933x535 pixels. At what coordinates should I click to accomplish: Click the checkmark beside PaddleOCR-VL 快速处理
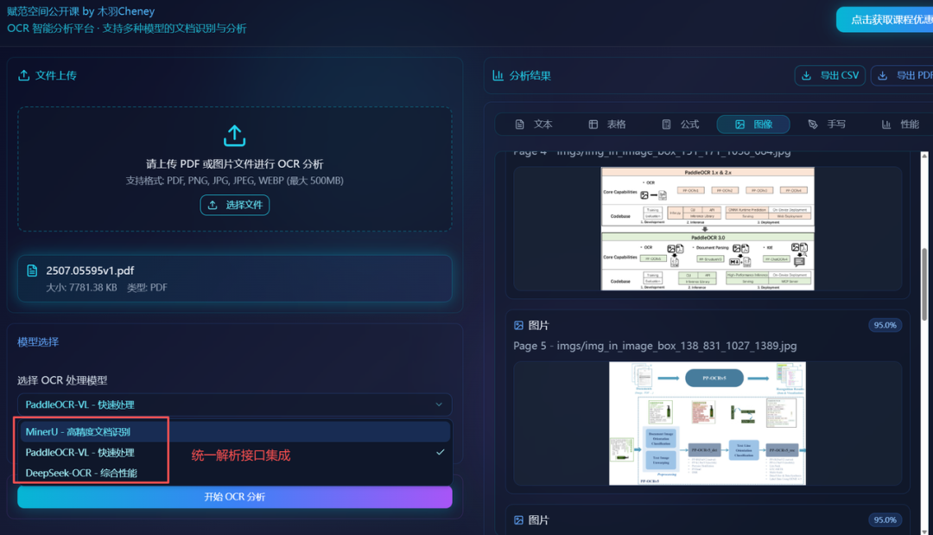[x=440, y=451]
